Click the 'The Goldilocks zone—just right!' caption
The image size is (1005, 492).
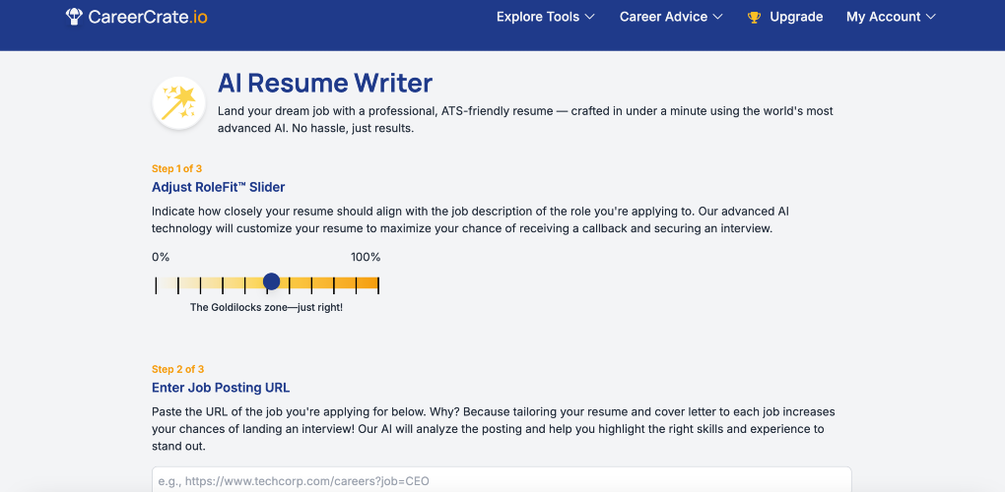tap(267, 307)
